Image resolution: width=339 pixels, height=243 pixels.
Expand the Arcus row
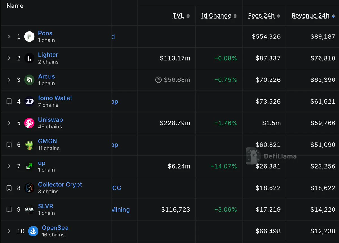(x=9, y=80)
